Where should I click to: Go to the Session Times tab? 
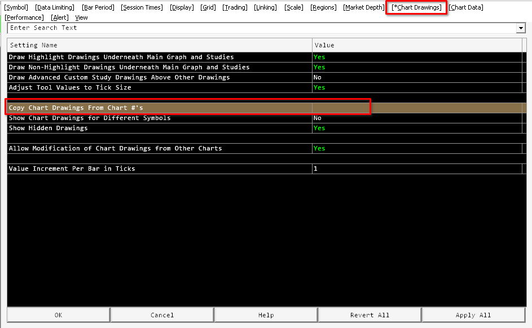[x=142, y=7]
